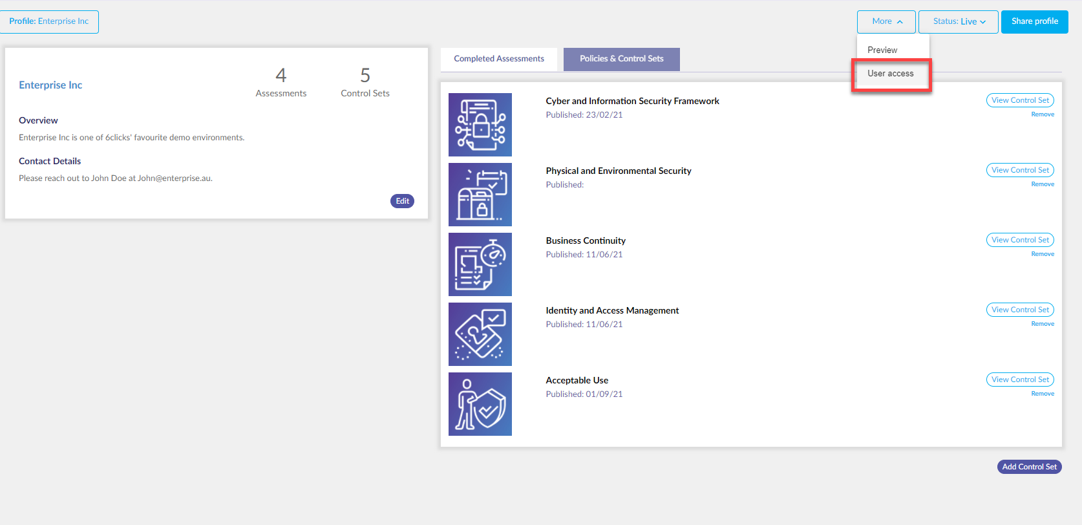Click the Acceptable Use control set icon
Viewport: 1082px width, 525px height.
pyautogui.click(x=480, y=404)
